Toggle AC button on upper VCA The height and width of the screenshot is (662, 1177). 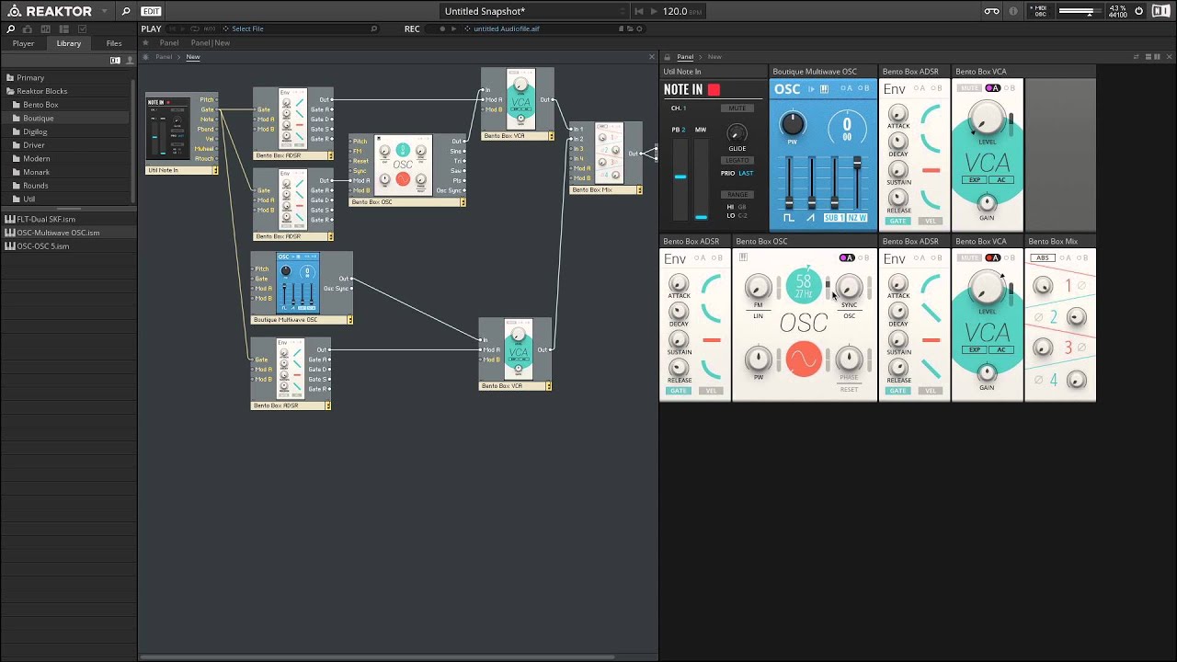(1001, 180)
